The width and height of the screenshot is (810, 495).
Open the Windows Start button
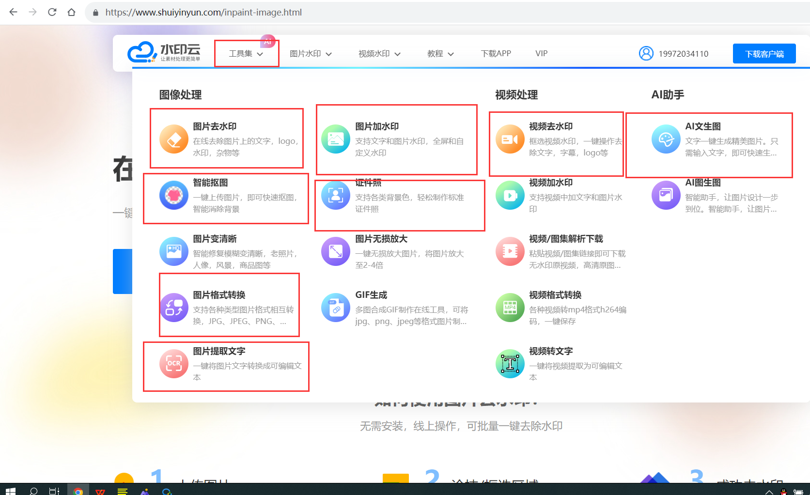point(11,491)
